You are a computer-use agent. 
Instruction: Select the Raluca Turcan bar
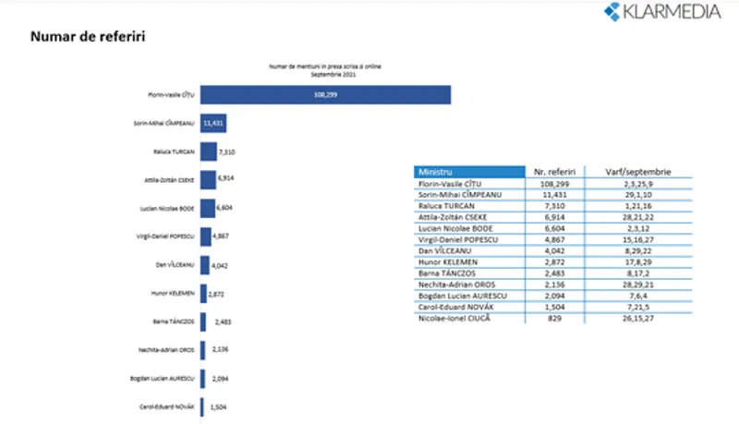(209, 151)
